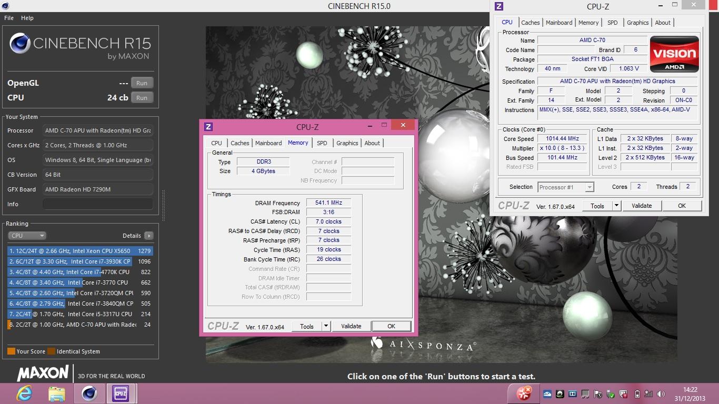This screenshot has height=404, width=719.
Task: Click the orange Your Score legend swatch
Action: point(11,351)
